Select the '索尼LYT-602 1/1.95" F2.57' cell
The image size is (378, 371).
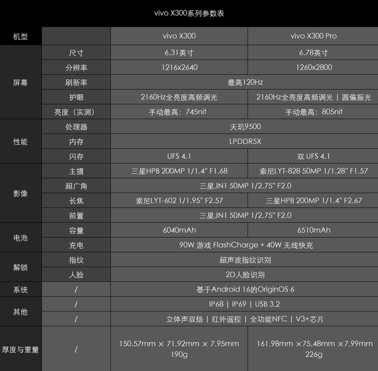pos(179,201)
